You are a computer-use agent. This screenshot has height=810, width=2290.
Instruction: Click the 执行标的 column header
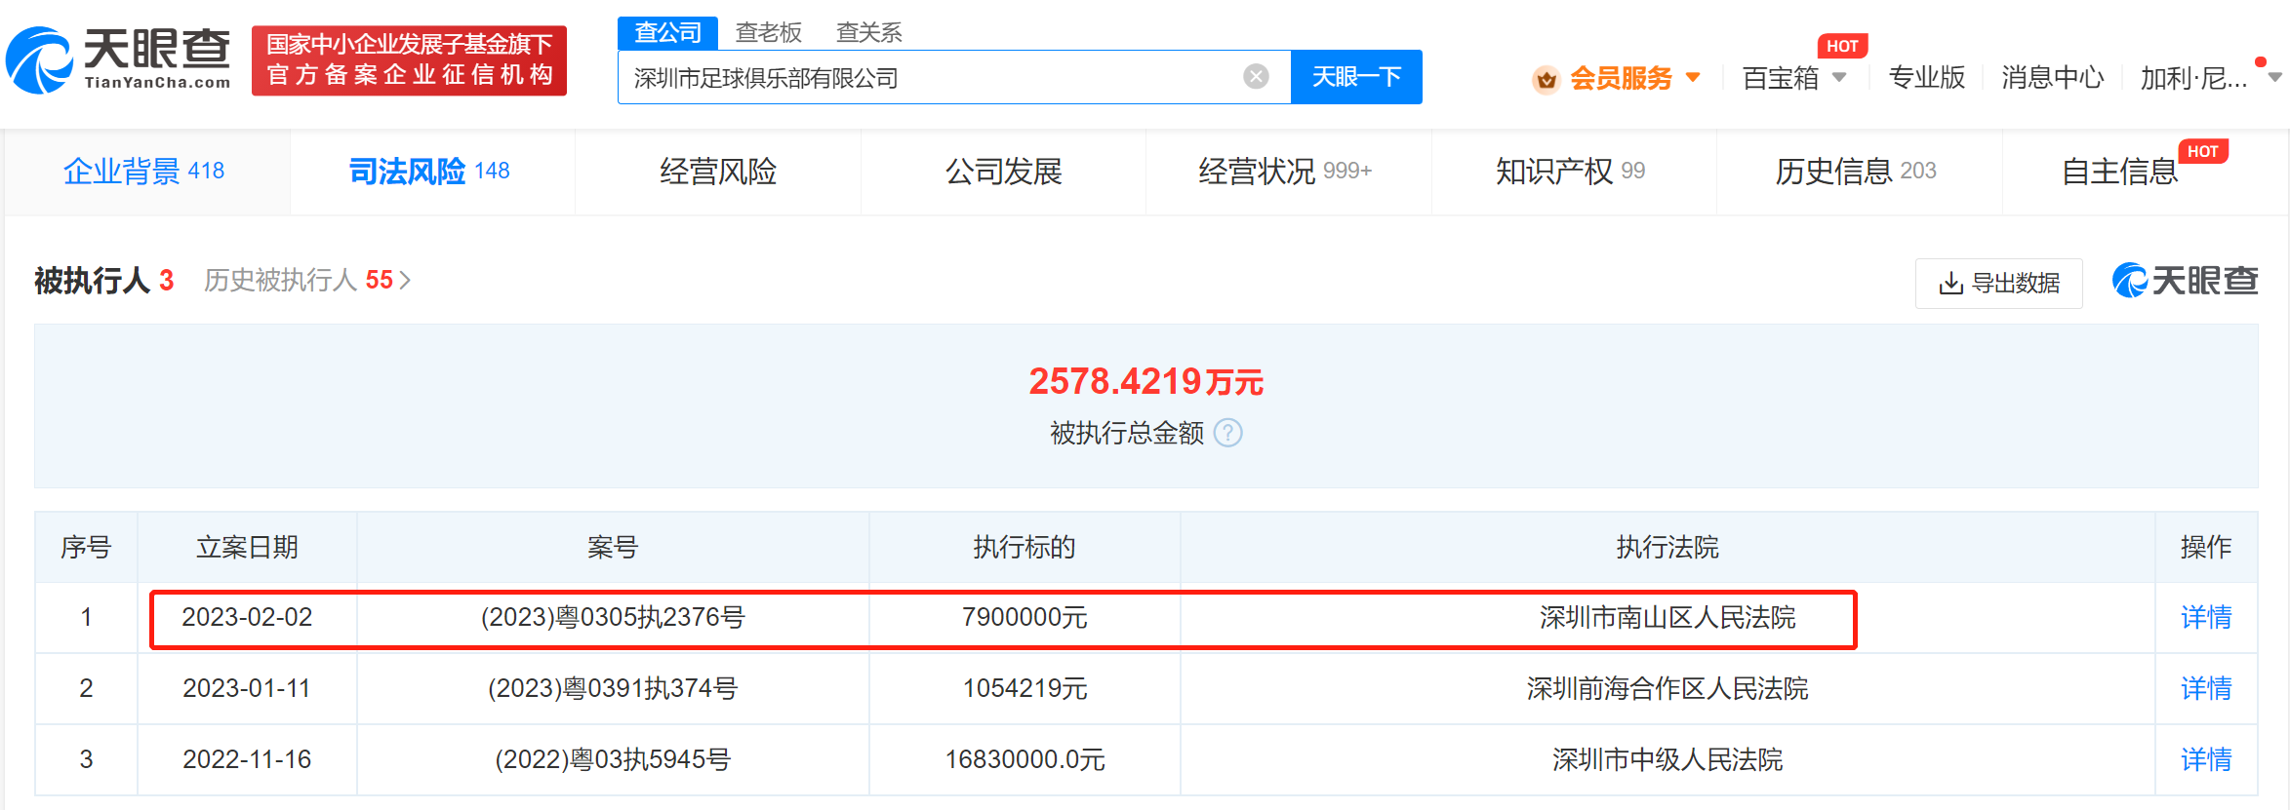[1024, 547]
